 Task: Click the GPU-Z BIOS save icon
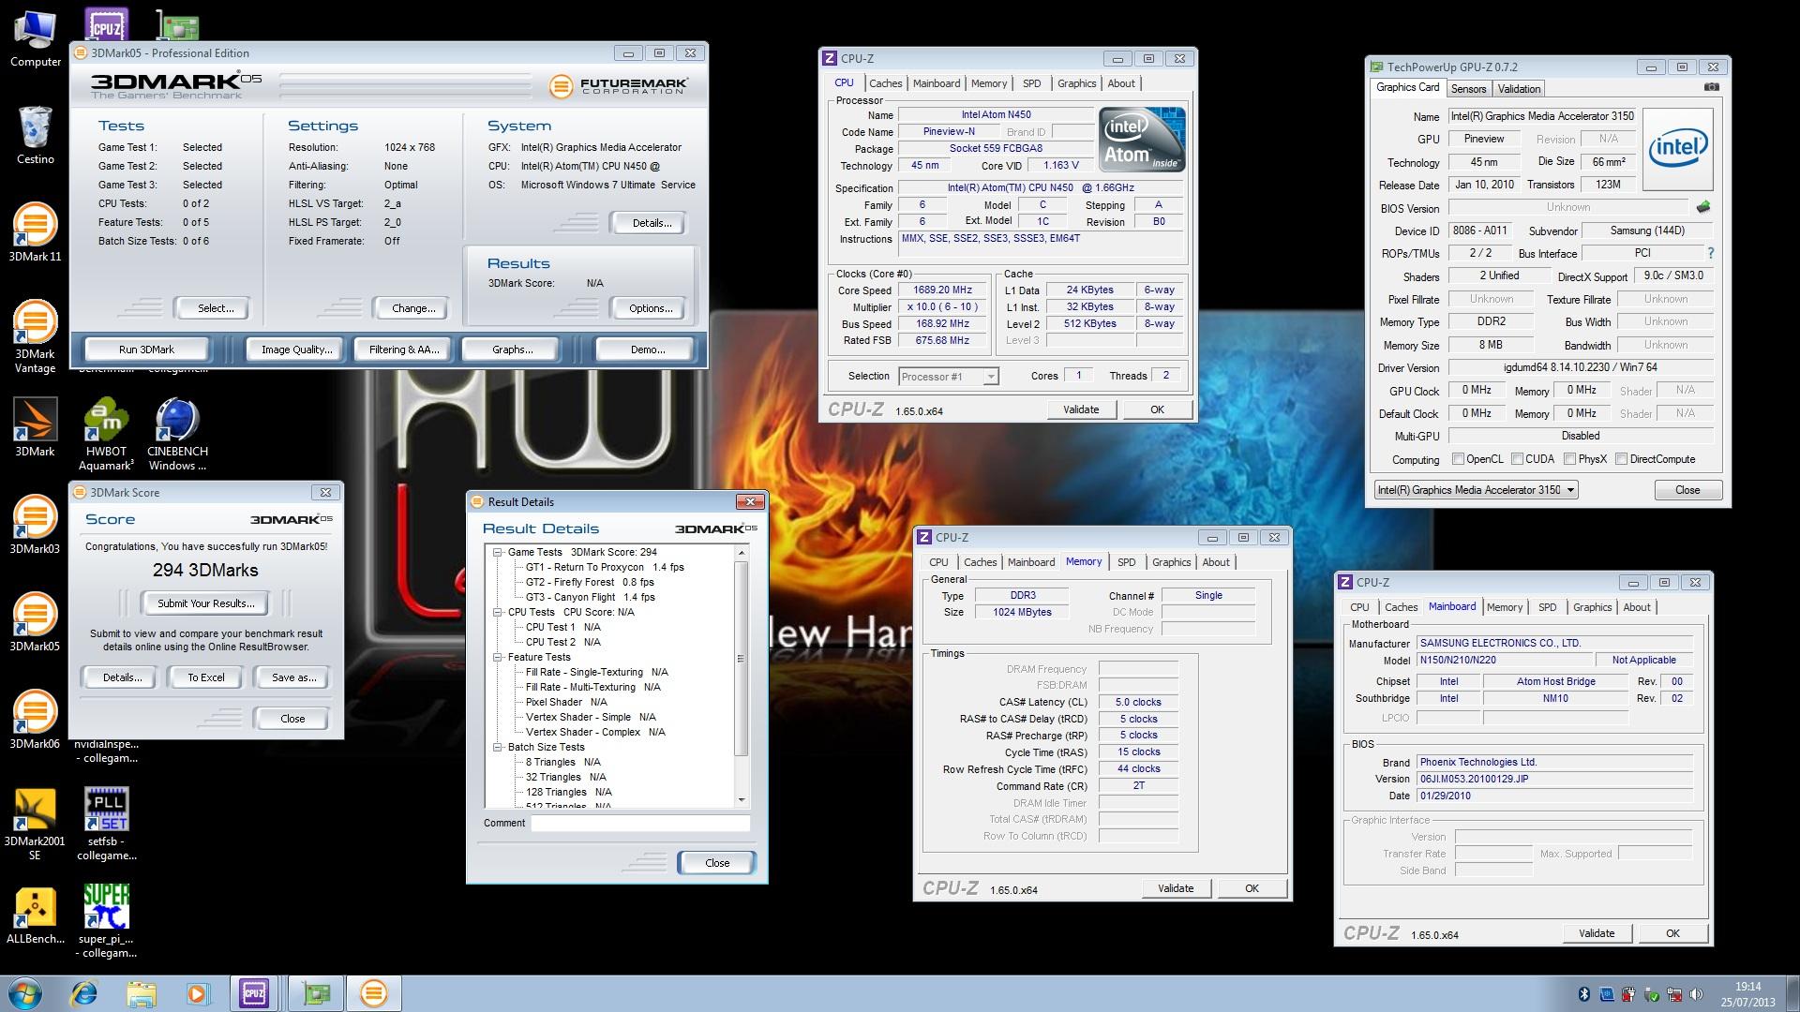[1703, 207]
